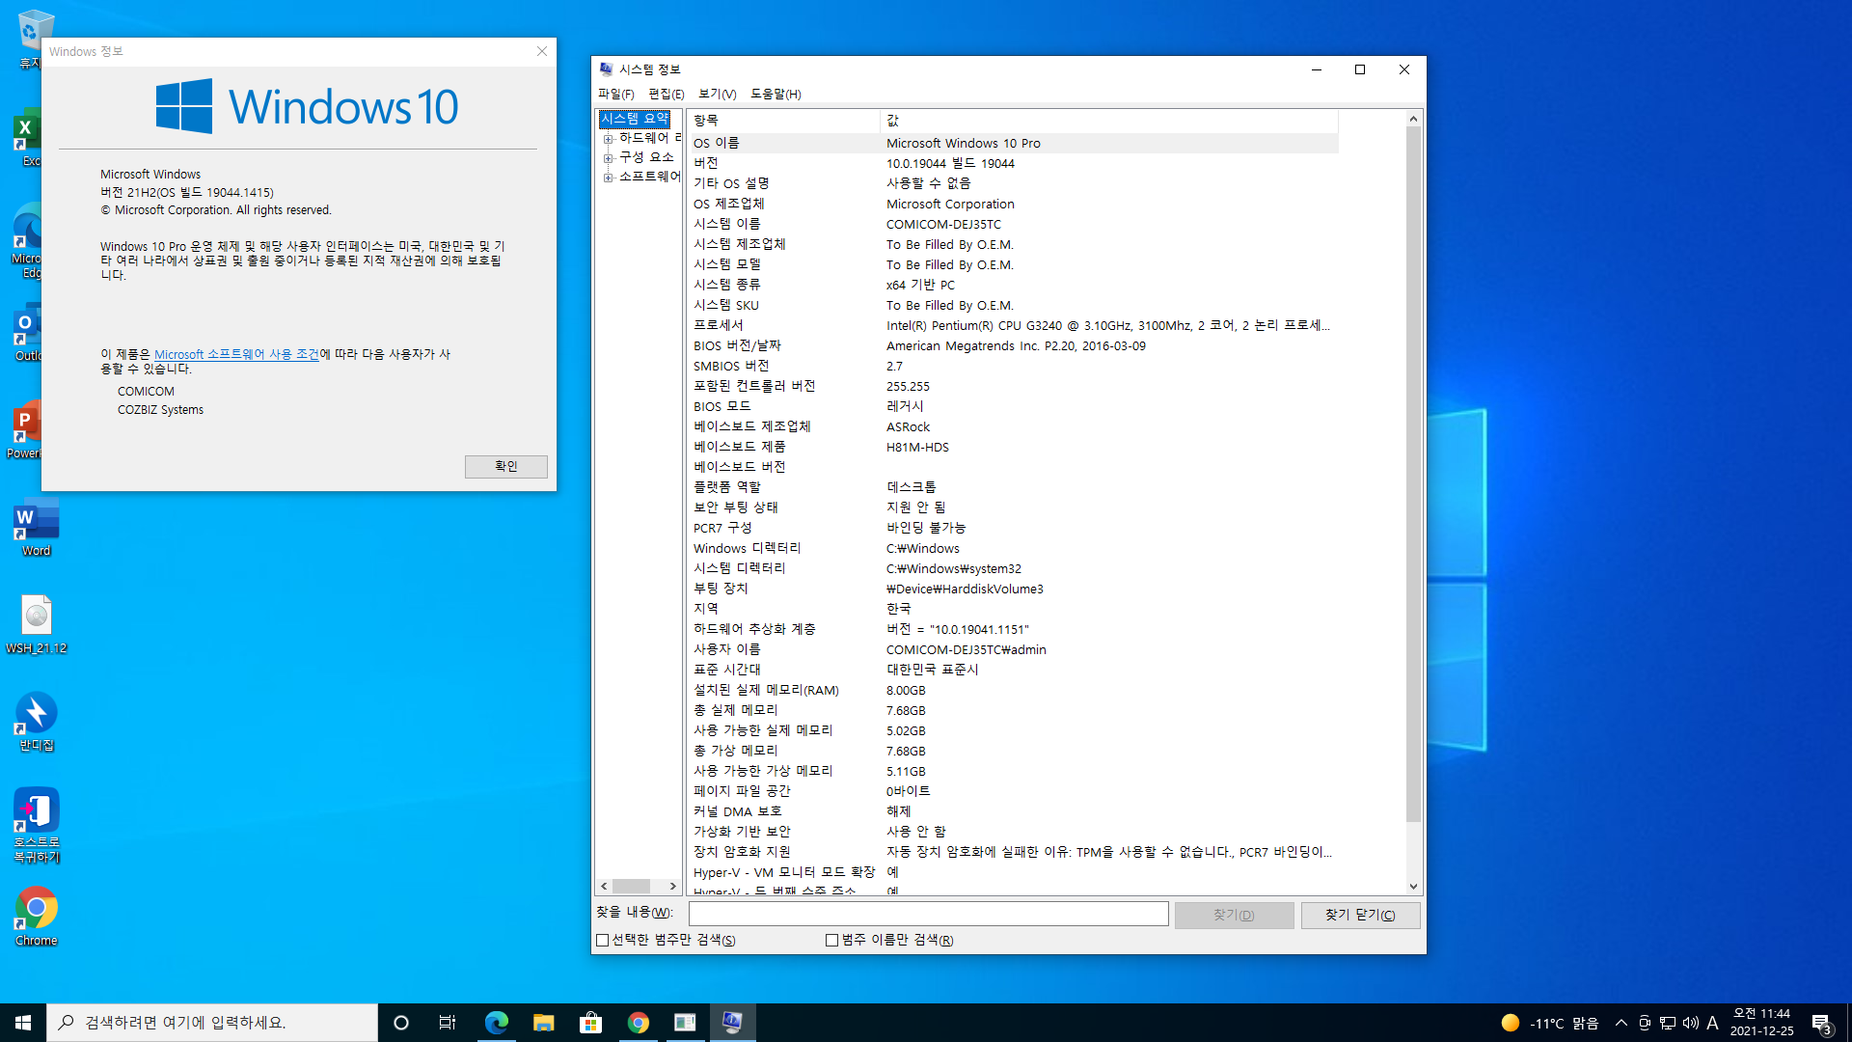Click the 찾기(D) button
The height and width of the screenshot is (1042, 1852).
click(x=1234, y=915)
